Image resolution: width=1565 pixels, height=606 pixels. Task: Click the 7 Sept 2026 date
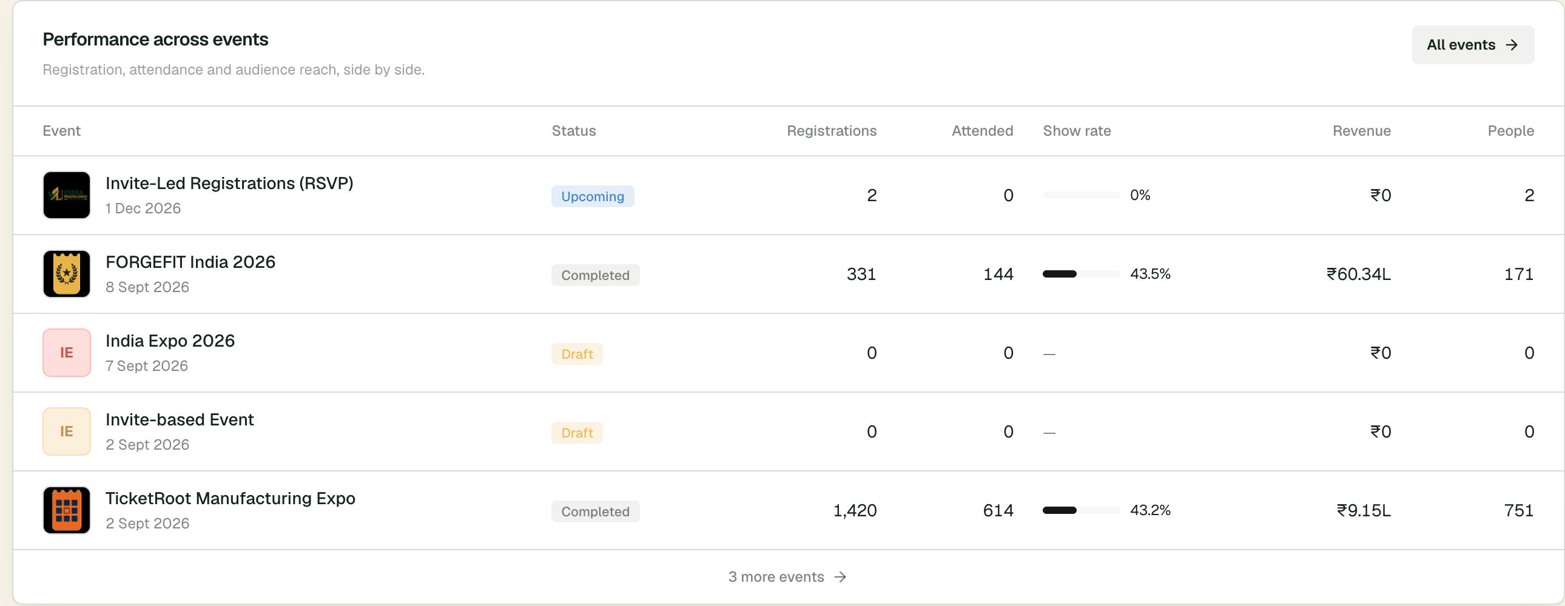(147, 365)
